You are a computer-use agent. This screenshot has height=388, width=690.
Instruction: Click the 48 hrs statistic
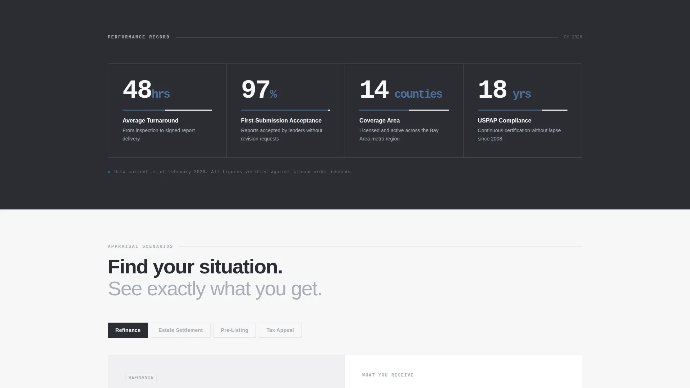pyautogui.click(x=146, y=90)
